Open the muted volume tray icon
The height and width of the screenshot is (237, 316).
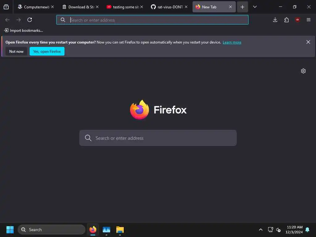coord(279,230)
